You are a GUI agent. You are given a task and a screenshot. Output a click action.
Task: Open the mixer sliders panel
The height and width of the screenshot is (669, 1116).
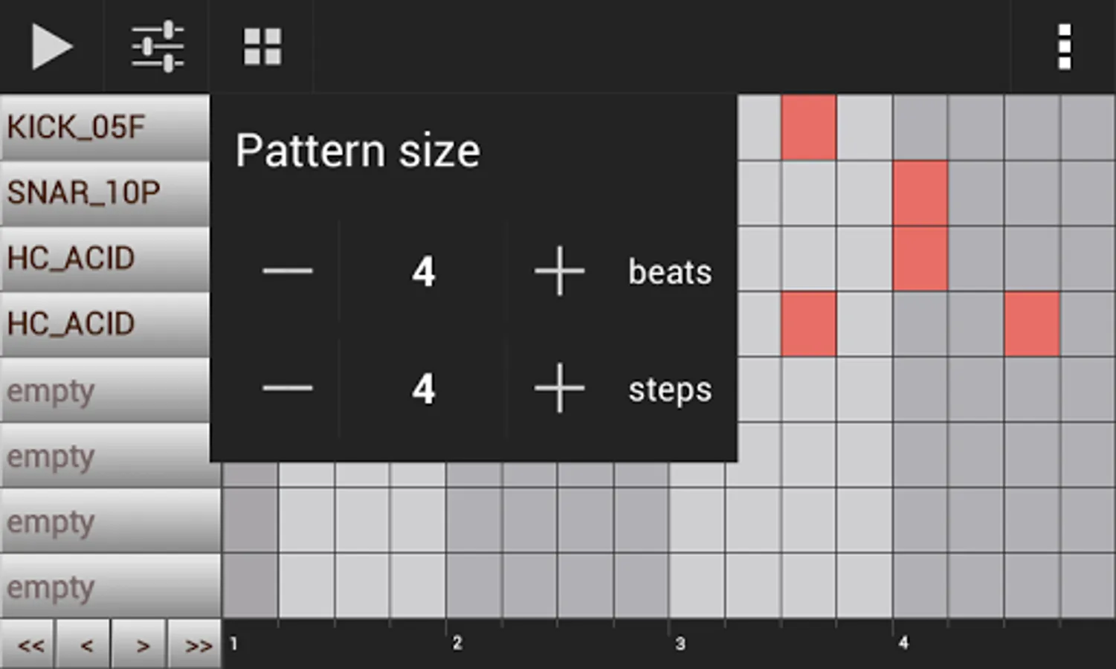tap(157, 46)
